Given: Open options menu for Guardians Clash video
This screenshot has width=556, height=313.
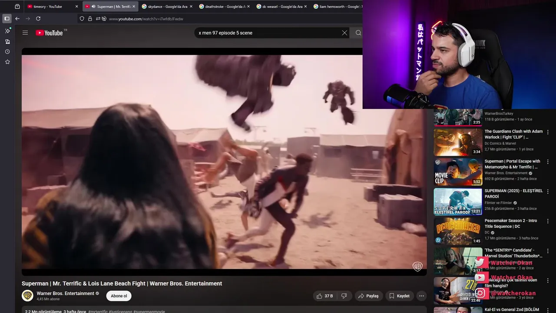Looking at the screenshot, I should [x=548, y=132].
